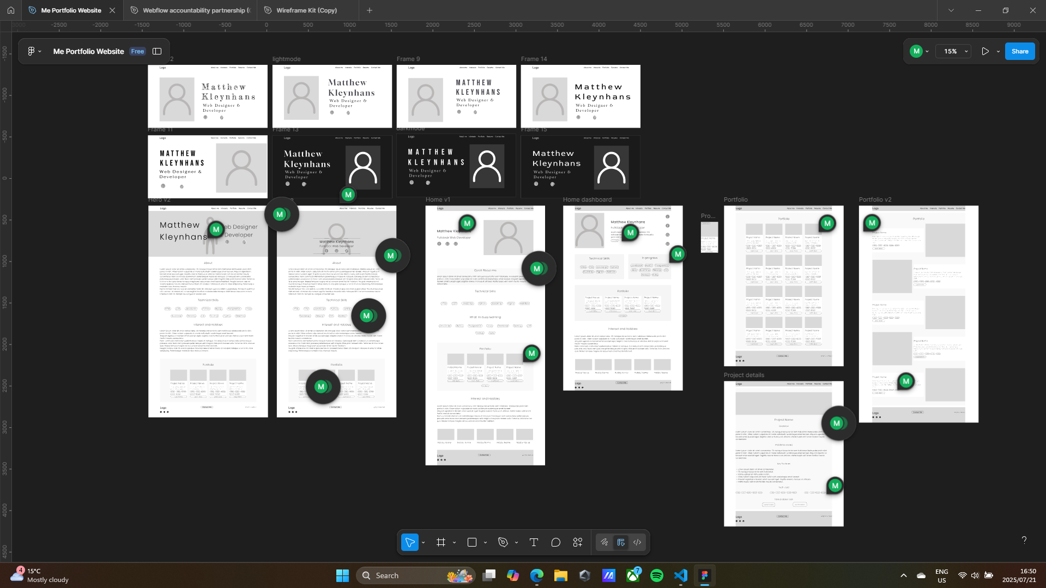Select the Text tool
This screenshot has width=1046, height=588.
[534, 542]
